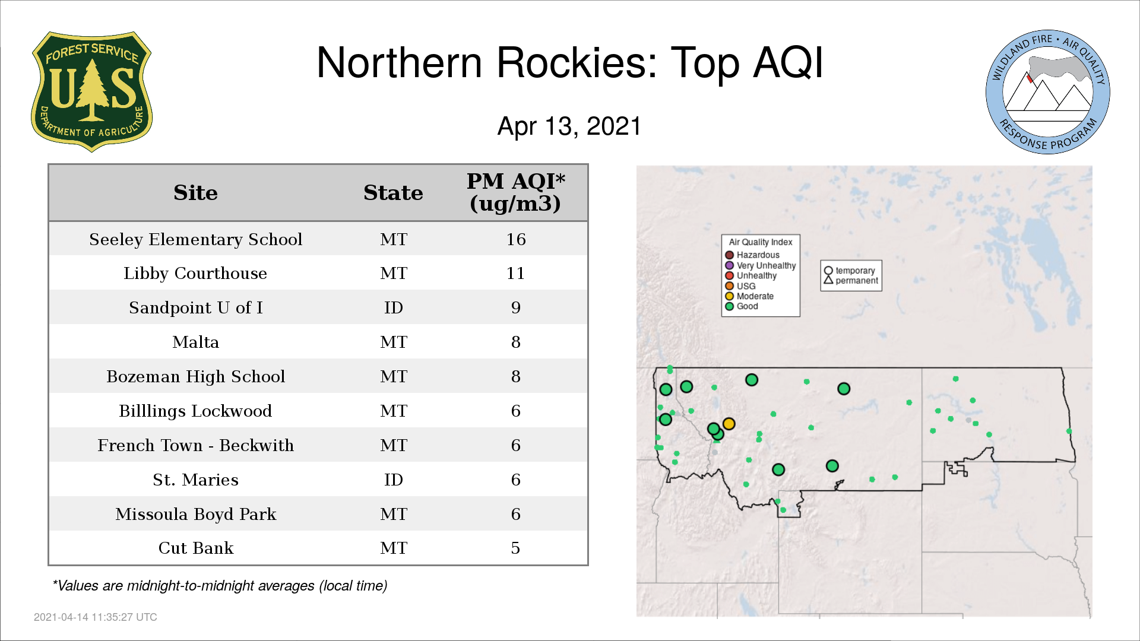Click the AQI value 5 for Cut Bank
1140x641 pixels.
point(515,548)
